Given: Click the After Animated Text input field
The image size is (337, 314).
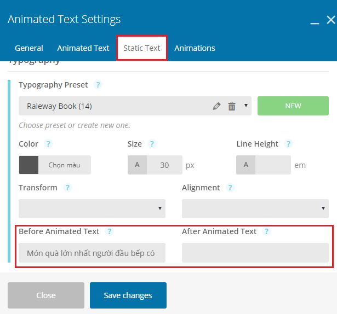Looking at the screenshot, I should pyautogui.click(x=255, y=253).
